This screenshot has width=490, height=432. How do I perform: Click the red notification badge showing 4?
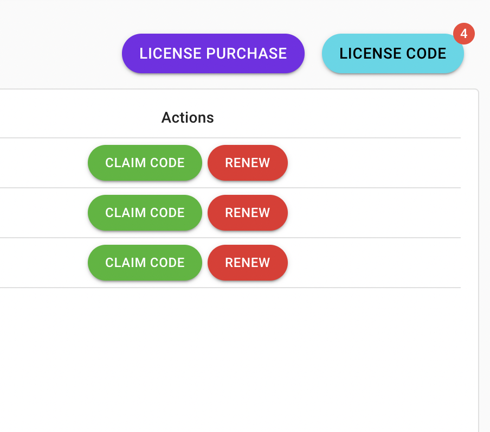[x=463, y=34]
